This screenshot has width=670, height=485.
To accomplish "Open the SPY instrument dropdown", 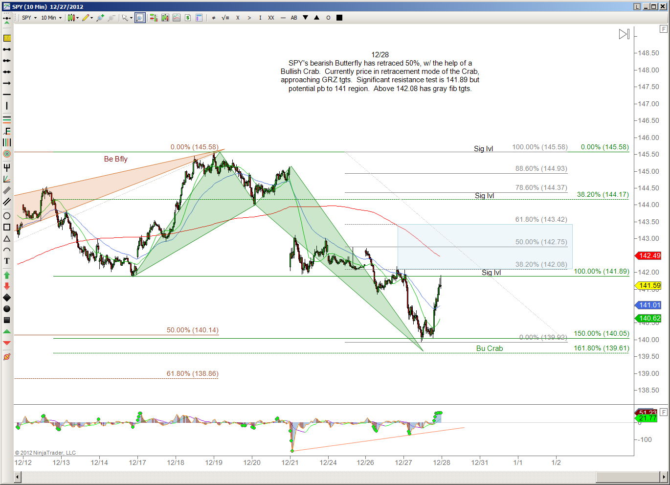I will click(x=29, y=18).
